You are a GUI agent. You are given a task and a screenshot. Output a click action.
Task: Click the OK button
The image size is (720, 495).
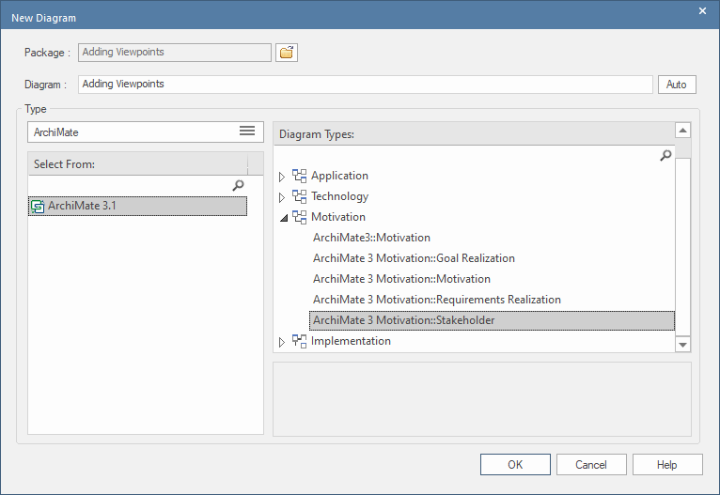click(x=515, y=465)
